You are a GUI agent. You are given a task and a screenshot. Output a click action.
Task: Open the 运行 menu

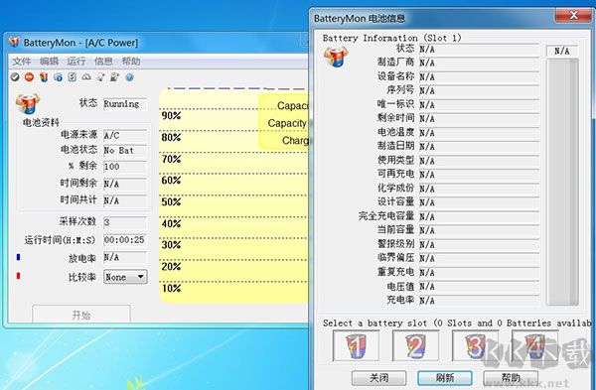(76, 62)
